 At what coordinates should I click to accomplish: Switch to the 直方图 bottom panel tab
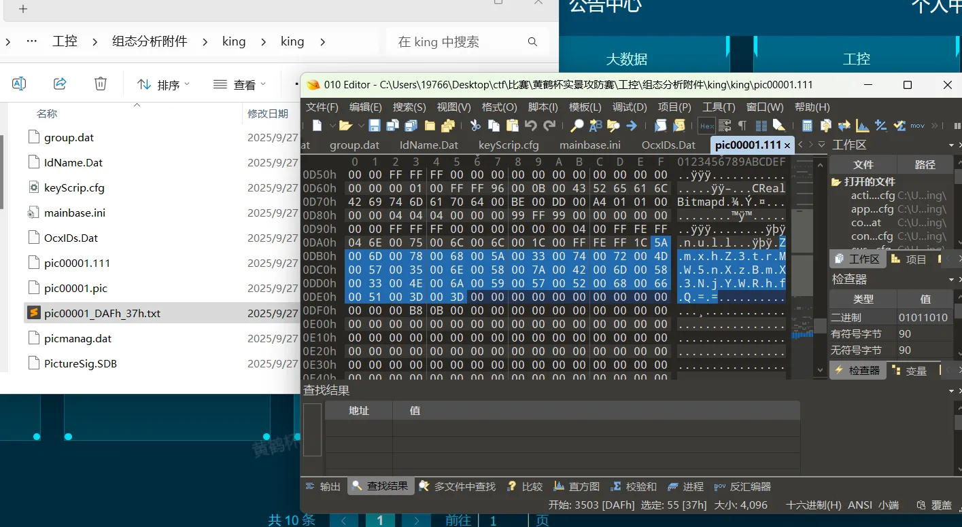point(577,486)
